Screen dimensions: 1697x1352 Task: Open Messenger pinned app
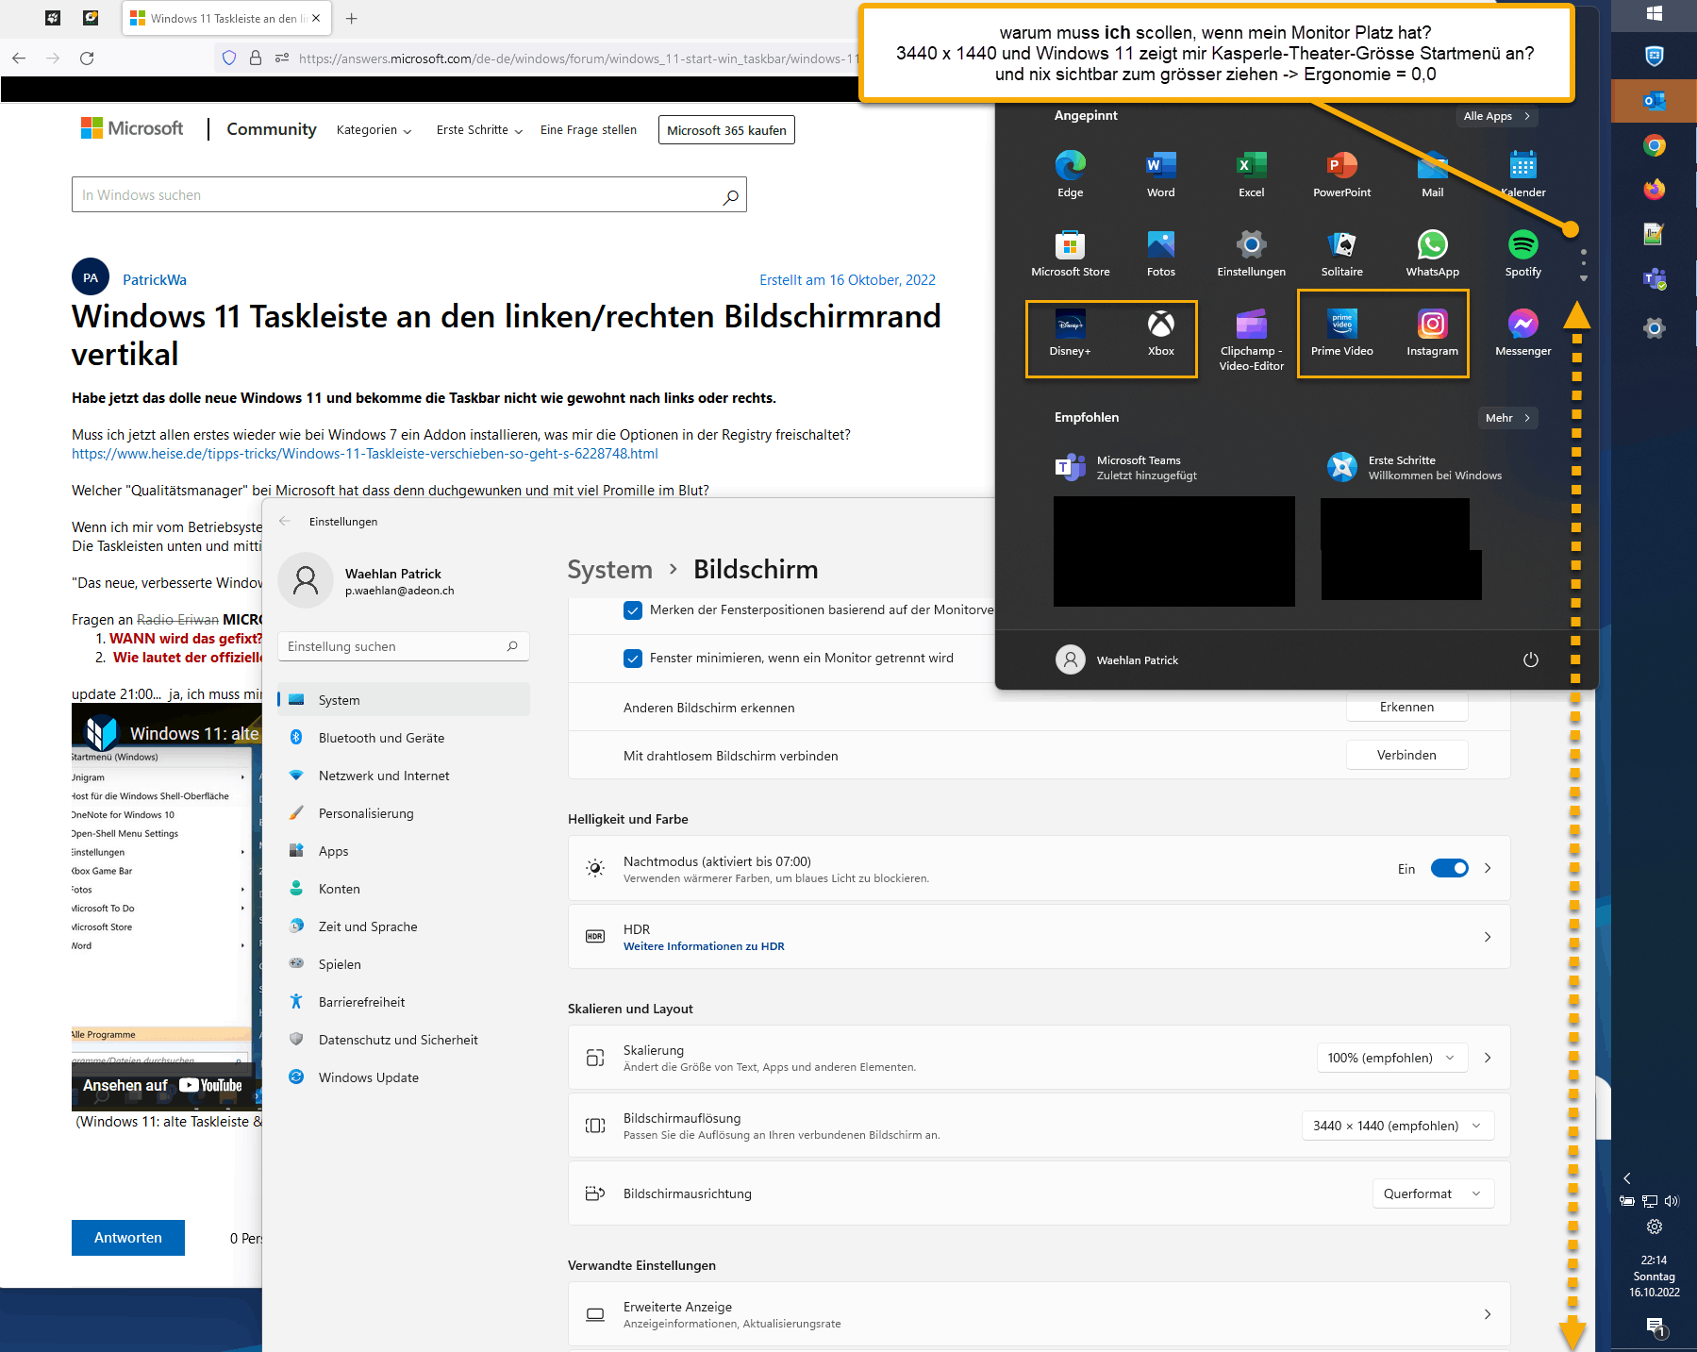1522,333
